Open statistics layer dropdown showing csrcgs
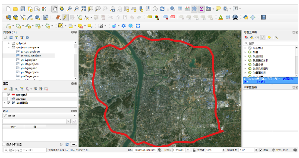 coord(40,115)
